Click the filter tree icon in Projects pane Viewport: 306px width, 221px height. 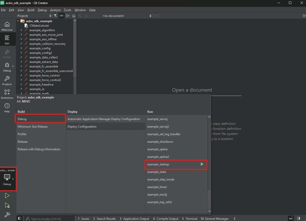coord(55,16)
